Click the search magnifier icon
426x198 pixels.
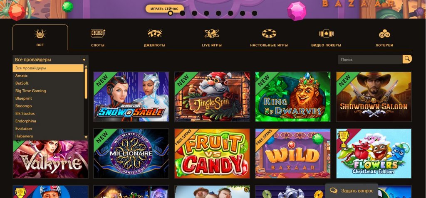pyautogui.click(x=407, y=59)
